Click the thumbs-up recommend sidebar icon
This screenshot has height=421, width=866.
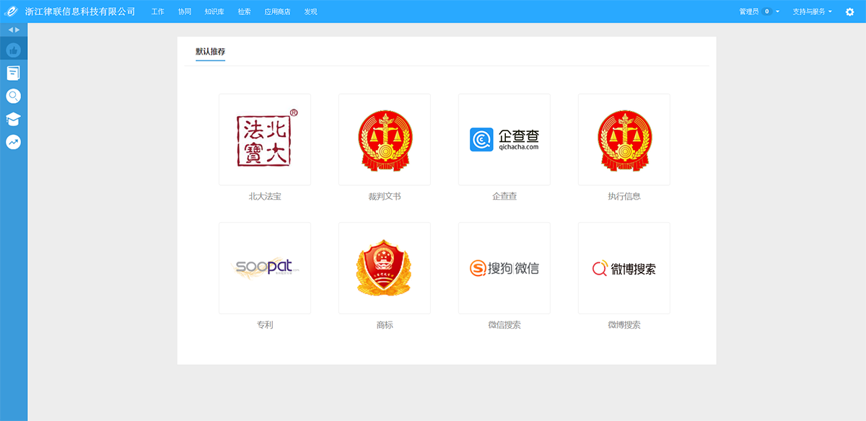13,50
